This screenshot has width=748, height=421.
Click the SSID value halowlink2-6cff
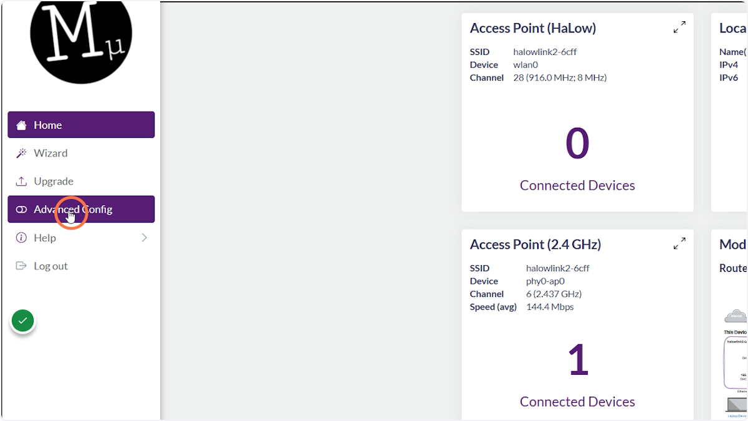[x=545, y=52]
